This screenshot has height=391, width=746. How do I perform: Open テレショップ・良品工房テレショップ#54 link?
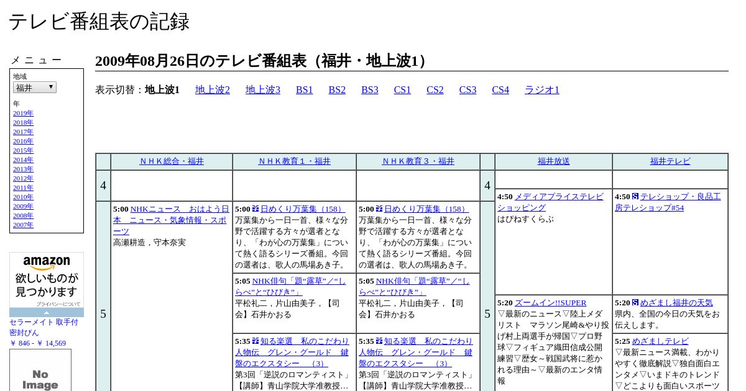tap(668, 202)
